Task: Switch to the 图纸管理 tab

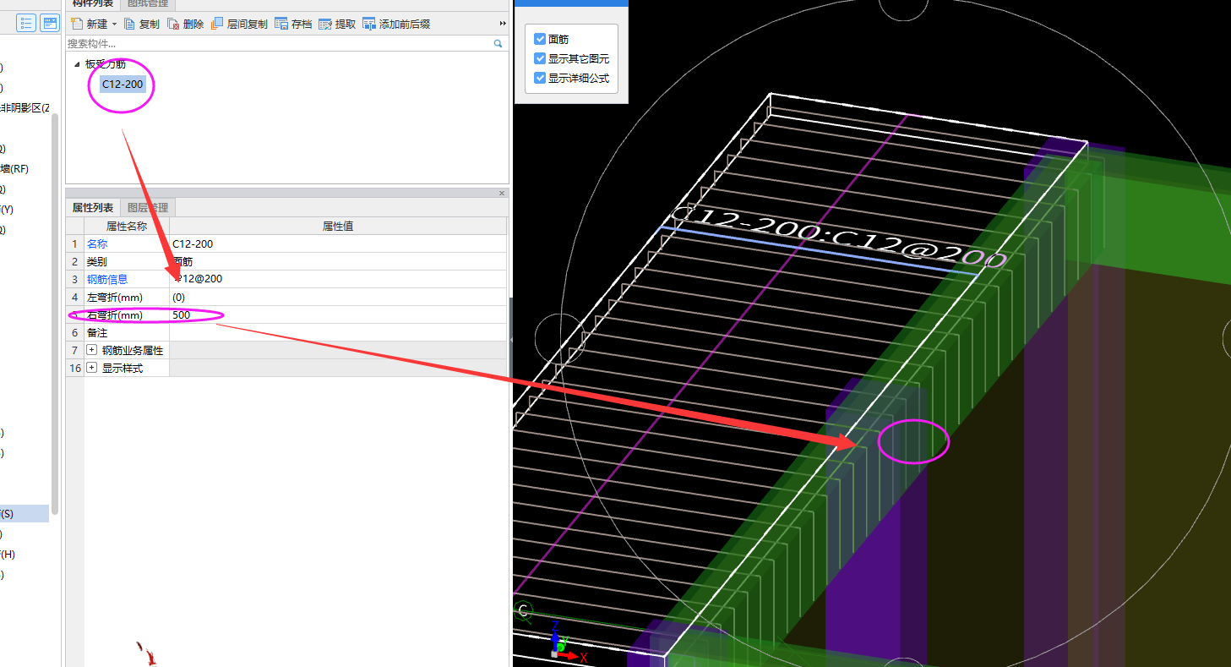Action: pyautogui.click(x=148, y=4)
